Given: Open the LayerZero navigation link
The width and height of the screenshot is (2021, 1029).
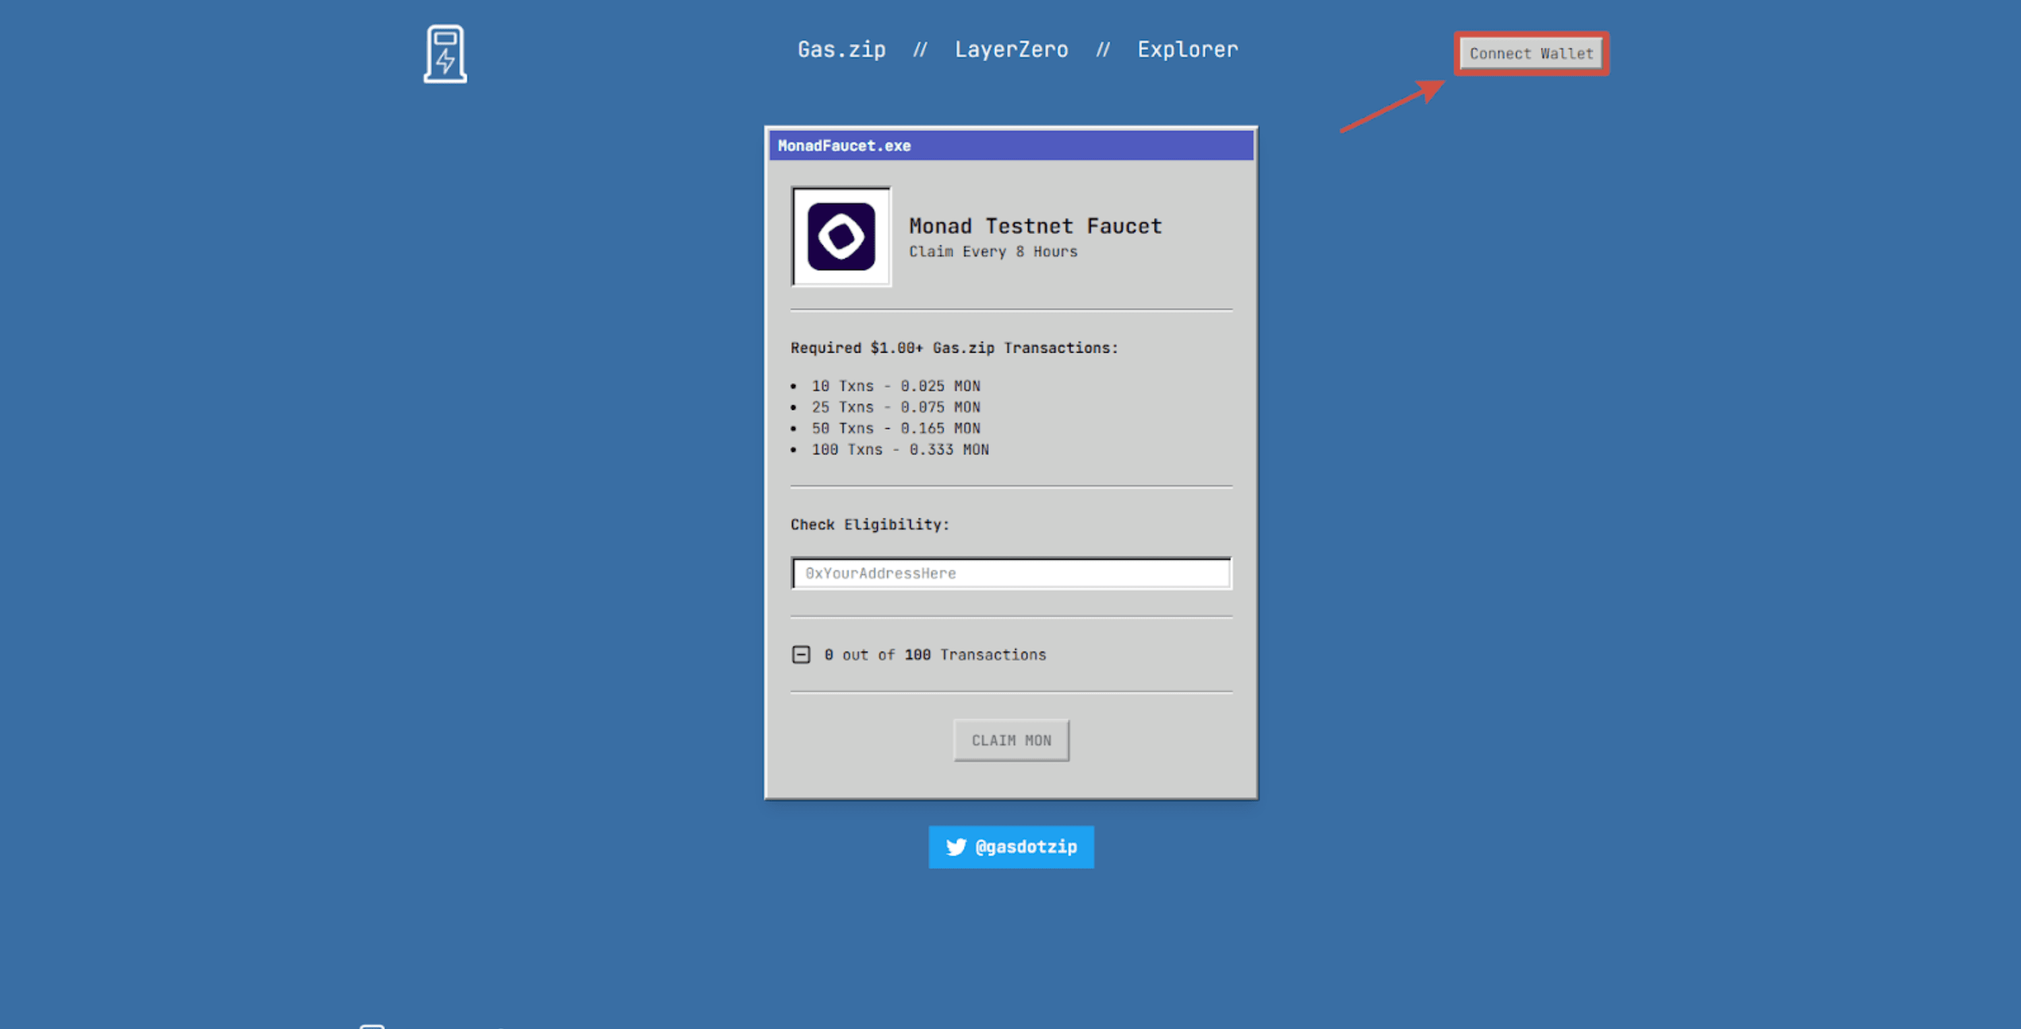Looking at the screenshot, I should click(1010, 49).
